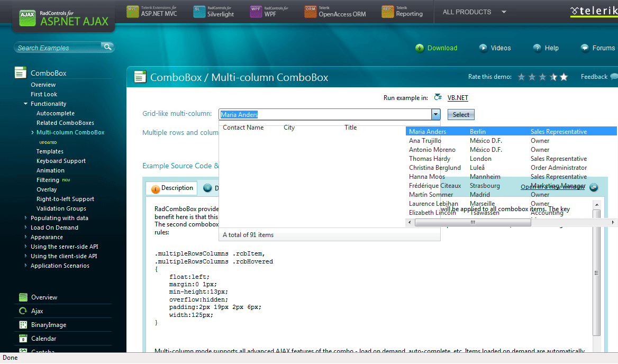The image size is (618, 364).
Task: Click the dropdown scroll right arrow
Action: pos(613,223)
